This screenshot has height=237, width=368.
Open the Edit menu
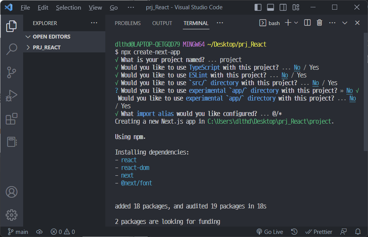[43, 7]
